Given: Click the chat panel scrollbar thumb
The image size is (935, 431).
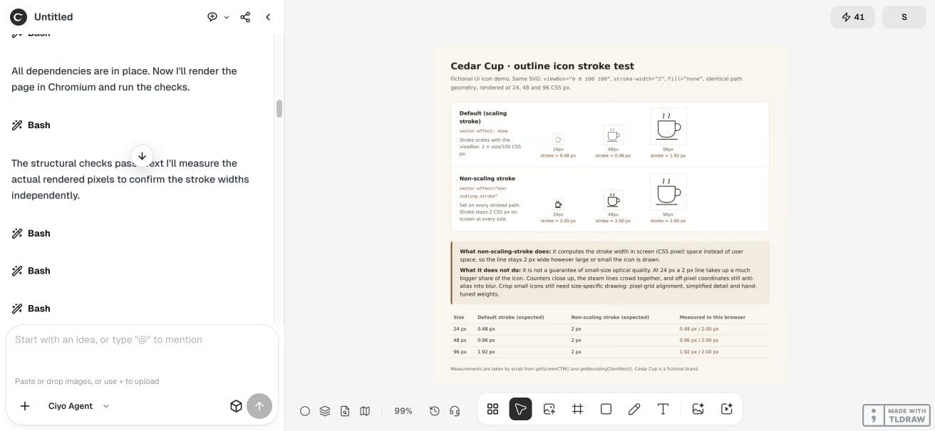Looking at the screenshot, I should coord(279,108).
